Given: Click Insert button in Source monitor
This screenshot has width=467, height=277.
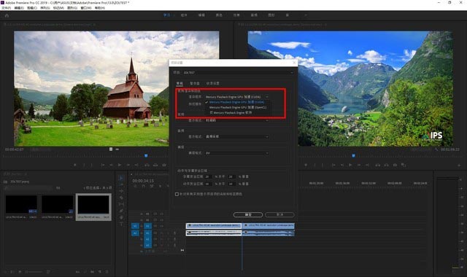Looking at the screenshot, I should coord(147,165).
